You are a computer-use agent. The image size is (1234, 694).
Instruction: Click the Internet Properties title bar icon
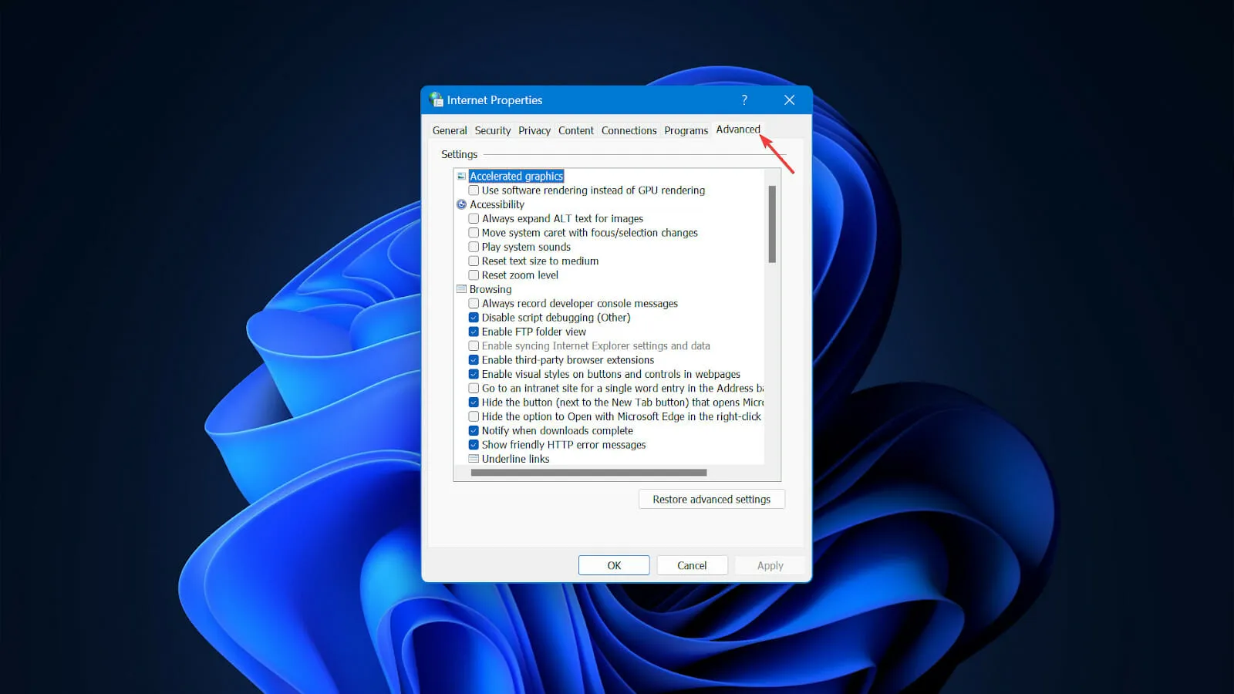click(x=437, y=100)
